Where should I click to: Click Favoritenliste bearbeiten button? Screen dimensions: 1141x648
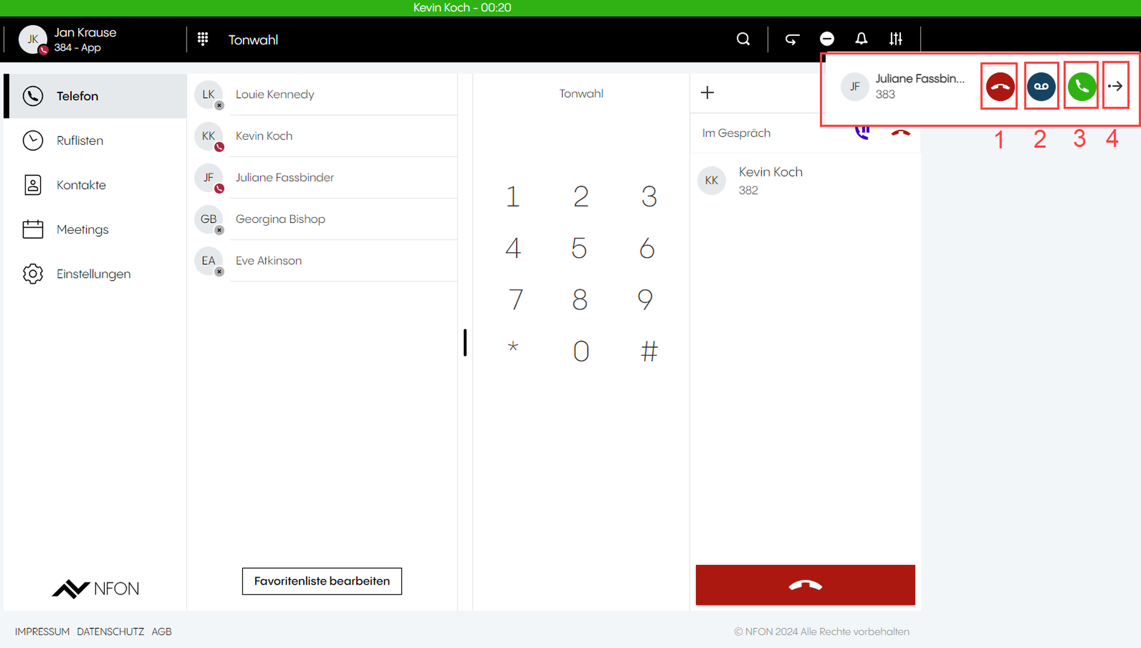coord(322,581)
